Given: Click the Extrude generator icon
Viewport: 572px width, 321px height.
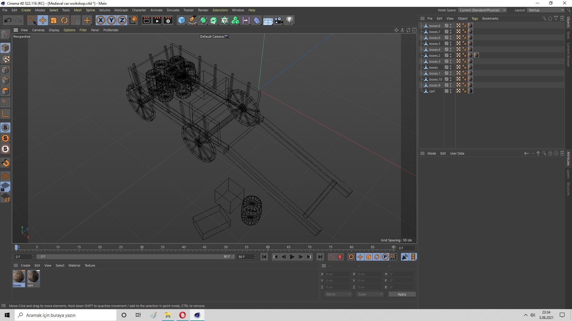Looking at the screenshot, I should [214, 20].
